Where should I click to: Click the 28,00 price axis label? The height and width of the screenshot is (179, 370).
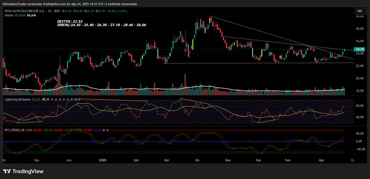coord(360,29)
